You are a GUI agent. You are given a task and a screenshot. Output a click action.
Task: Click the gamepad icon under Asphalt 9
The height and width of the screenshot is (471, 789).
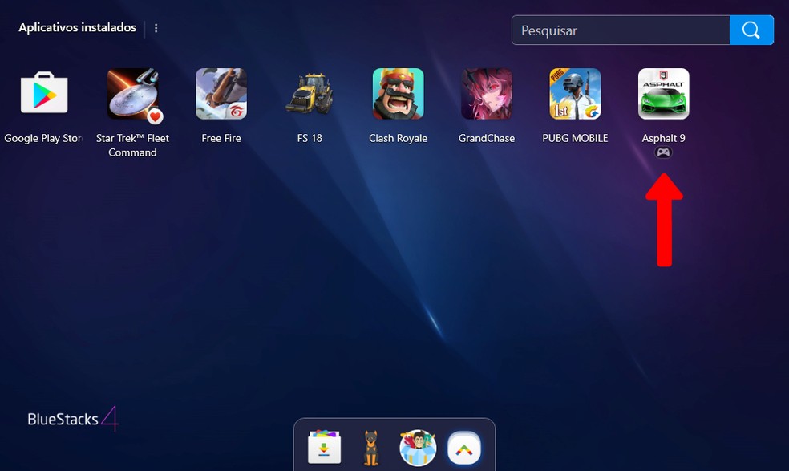pos(663,152)
